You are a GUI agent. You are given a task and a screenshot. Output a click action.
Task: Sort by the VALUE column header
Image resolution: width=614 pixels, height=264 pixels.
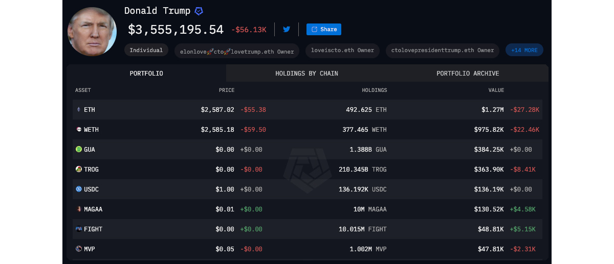[496, 90]
